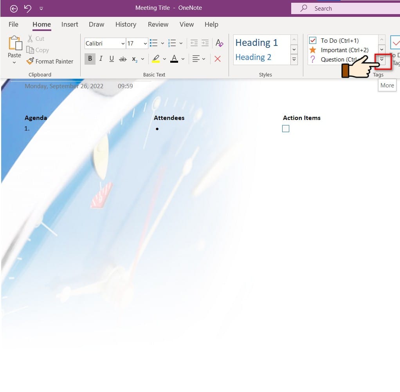This screenshot has height=392, width=400.
Task: Increase indent position
Action: coord(205,43)
